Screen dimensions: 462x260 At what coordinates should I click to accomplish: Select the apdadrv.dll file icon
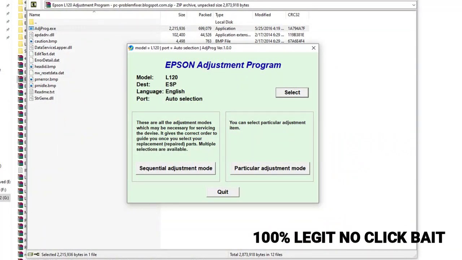[31, 35]
